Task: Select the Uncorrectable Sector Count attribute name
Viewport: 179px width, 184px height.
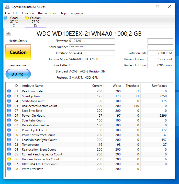Action: (x=40, y=159)
